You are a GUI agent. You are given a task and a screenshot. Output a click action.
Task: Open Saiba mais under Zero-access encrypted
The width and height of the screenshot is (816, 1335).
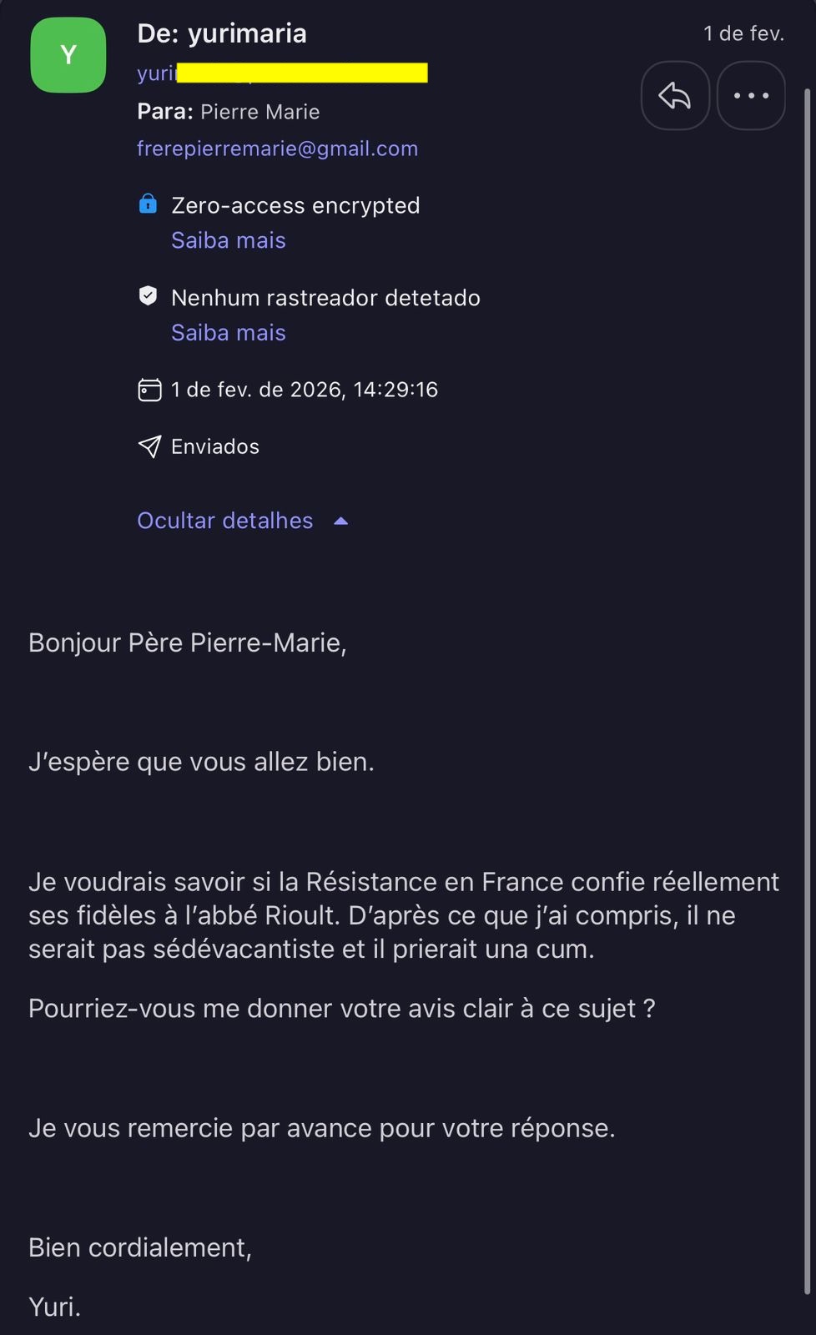click(x=229, y=240)
